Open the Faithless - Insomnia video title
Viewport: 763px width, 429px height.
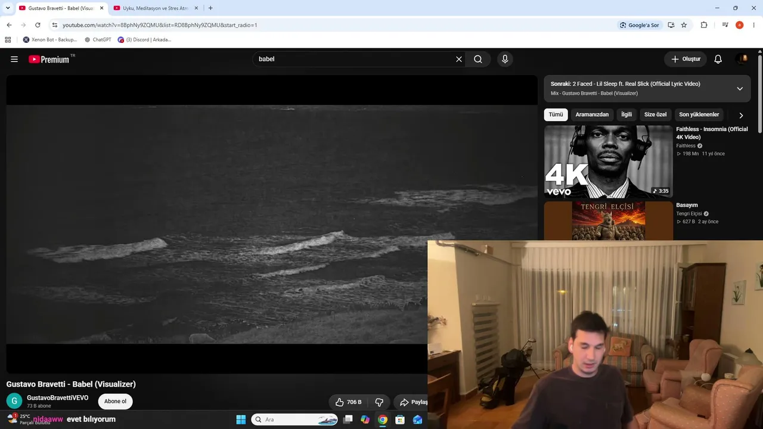[712, 133]
